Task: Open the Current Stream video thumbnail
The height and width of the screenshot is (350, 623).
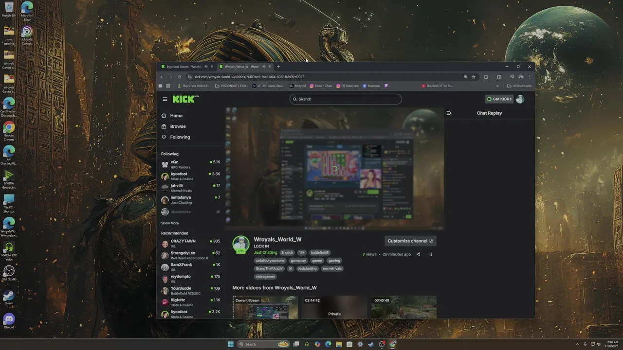Action: pos(265,307)
